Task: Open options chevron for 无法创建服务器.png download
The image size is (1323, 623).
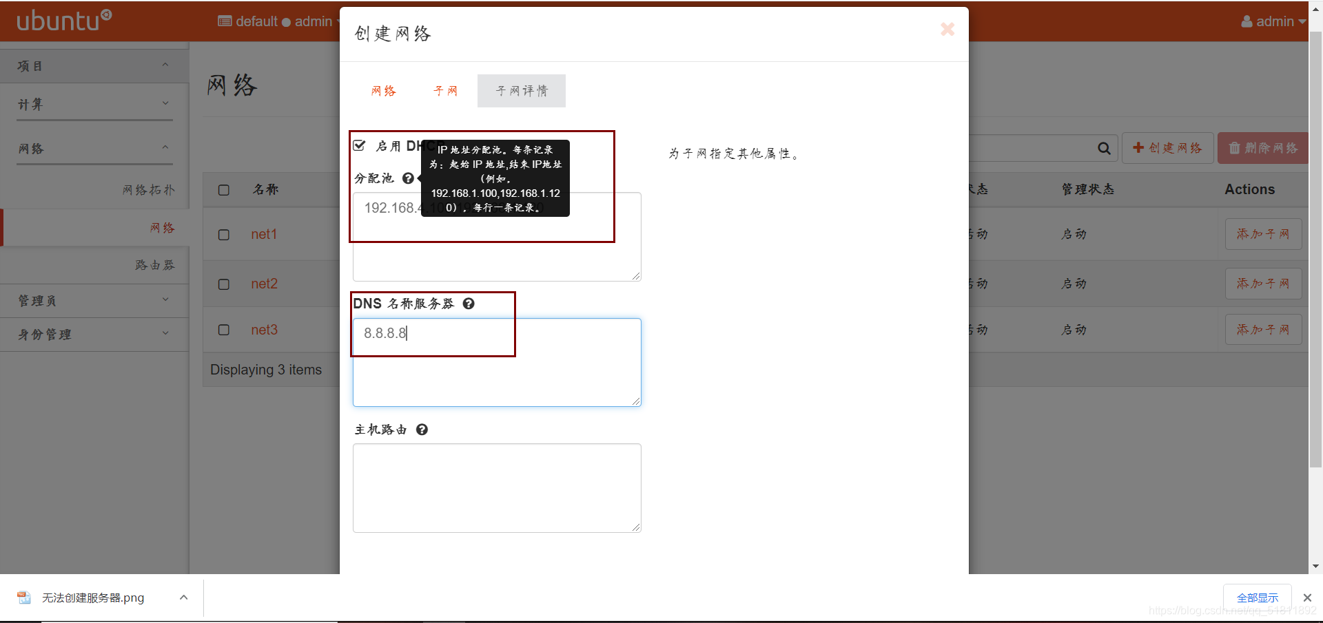Action: pos(183,597)
